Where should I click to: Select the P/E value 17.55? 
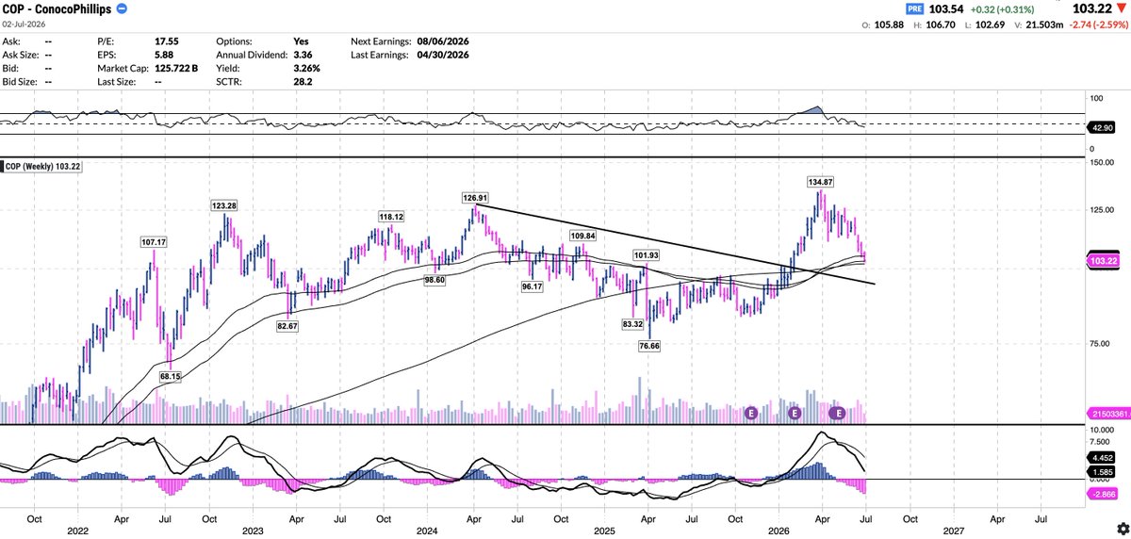[x=167, y=41]
